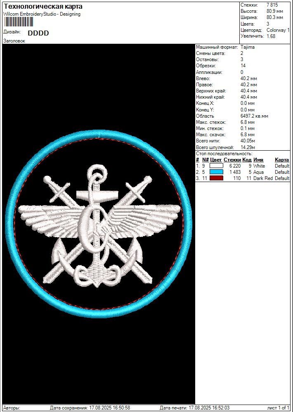Click the Aqua thread color swatch
293x412 pixels.
pos(216,172)
